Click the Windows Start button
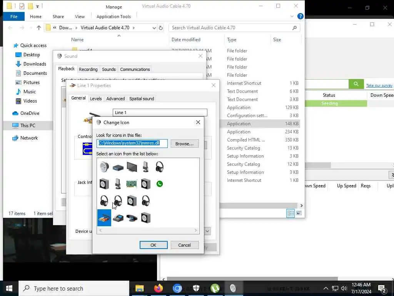This screenshot has height=296, width=394. tap(9, 288)
